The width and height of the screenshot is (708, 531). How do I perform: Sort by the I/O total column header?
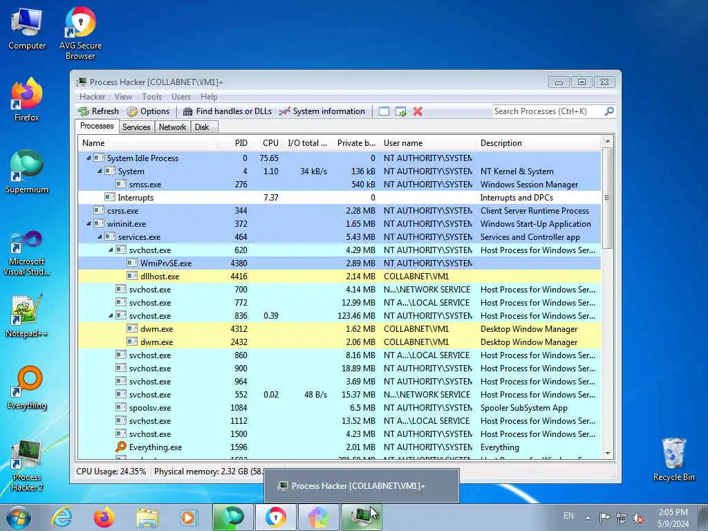[x=307, y=143]
